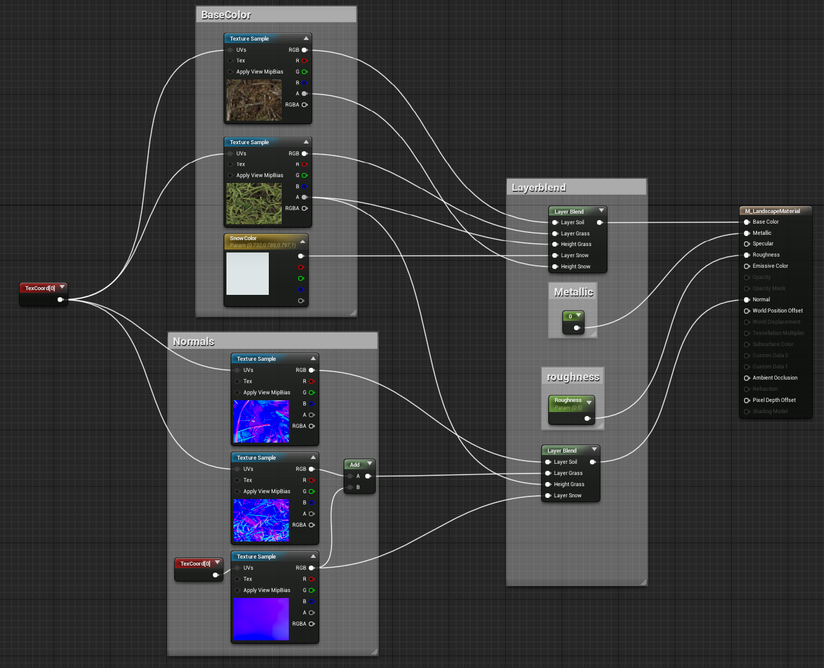The image size is (824, 668).
Task: Click the B input pin on the Add node
Action: pyautogui.click(x=351, y=487)
